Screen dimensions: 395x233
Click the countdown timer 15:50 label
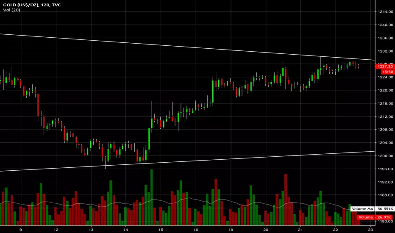tap(387, 72)
